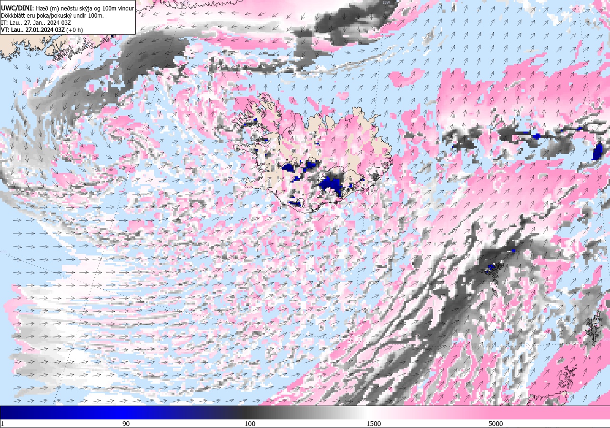Click the '5000' label on color scale
This screenshot has width=610, height=428.
pyautogui.click(x=496, y=424)
